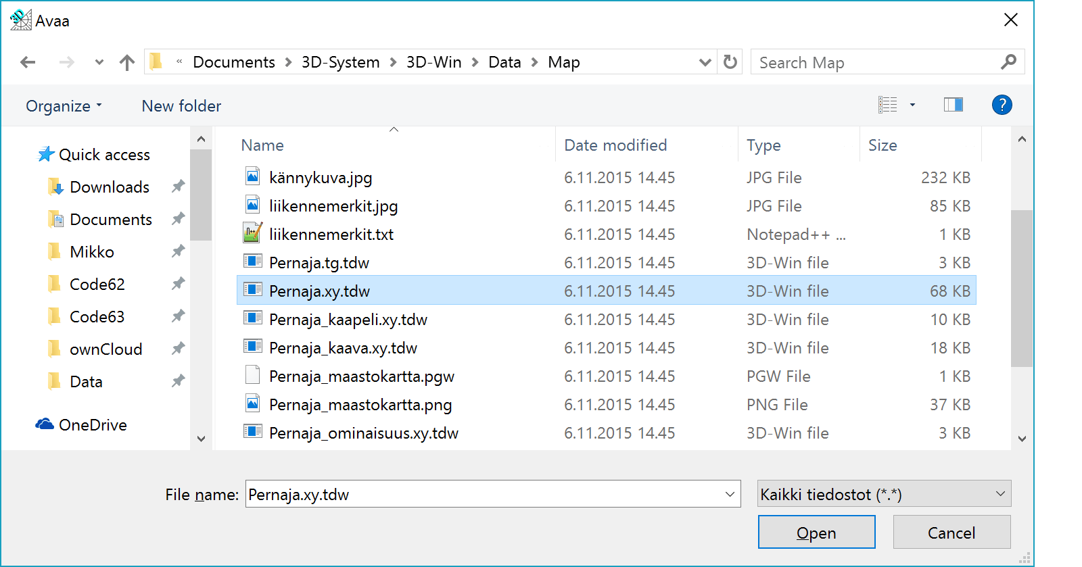1082x567 pixels.
Task: Click the Search Map input field
Action: click(x=876, y=63)
